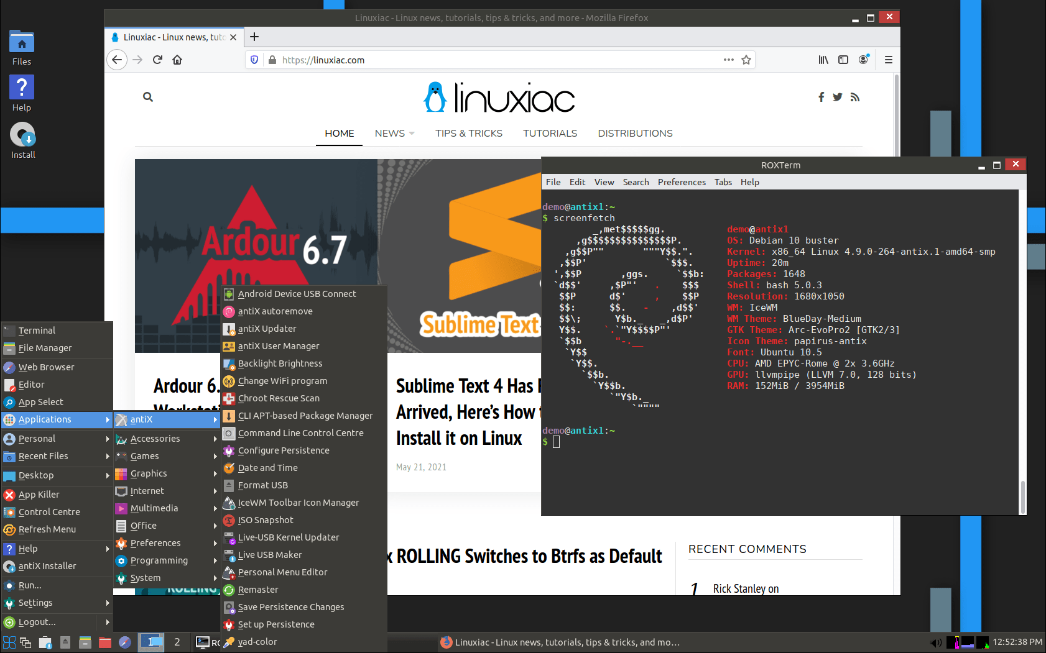The width and height of the screenshot is (1046, 653).
Task: Open Firefox Library icon
Action: 823,60
